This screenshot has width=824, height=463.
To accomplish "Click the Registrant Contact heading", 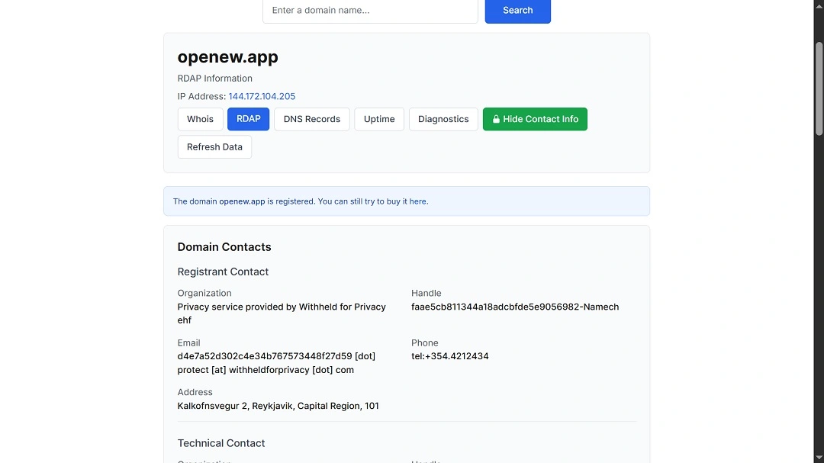I will (x=223, y=272).
